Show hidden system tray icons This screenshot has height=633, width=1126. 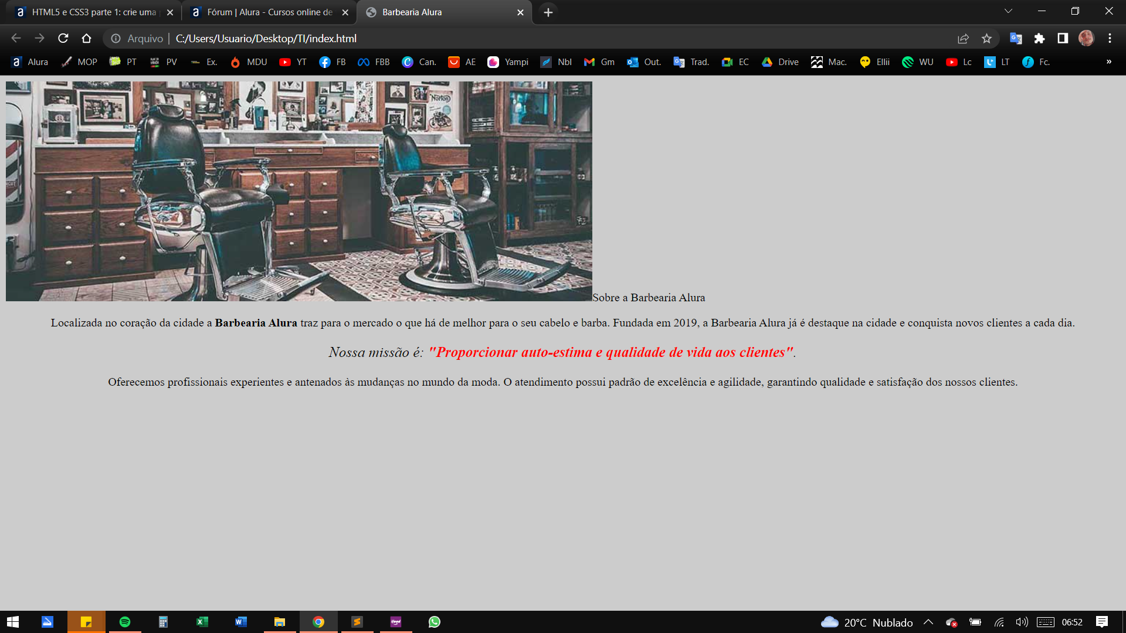[928, 622]
